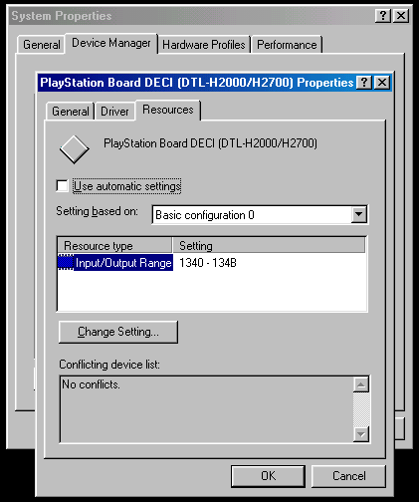Select the Resources tab
This screenshot has height=502, width=419.
point(168,110)
